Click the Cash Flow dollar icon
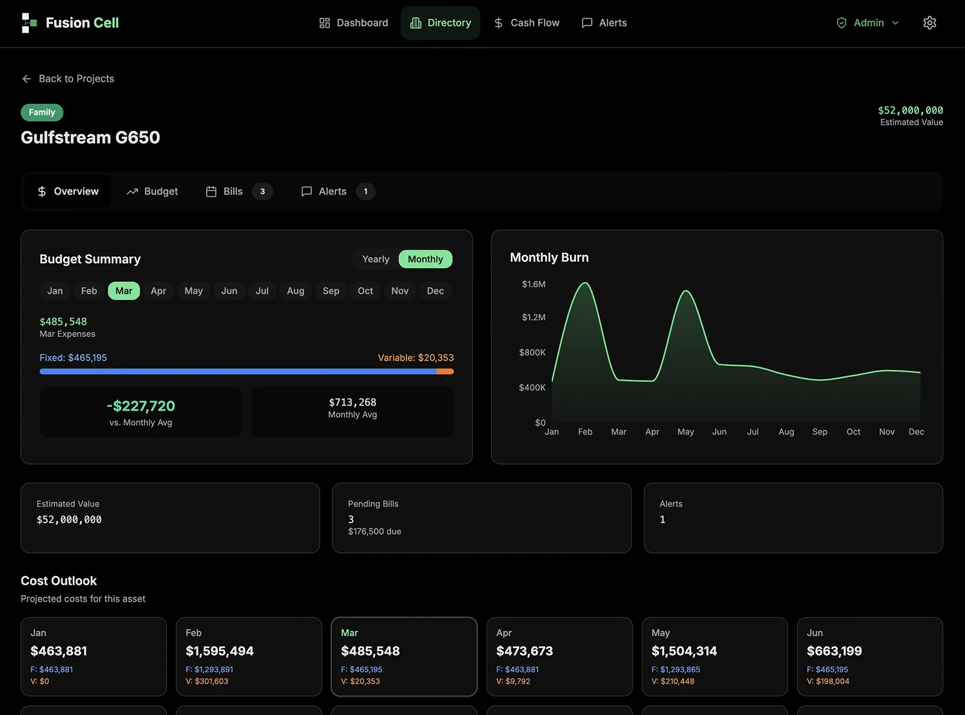 498,23
